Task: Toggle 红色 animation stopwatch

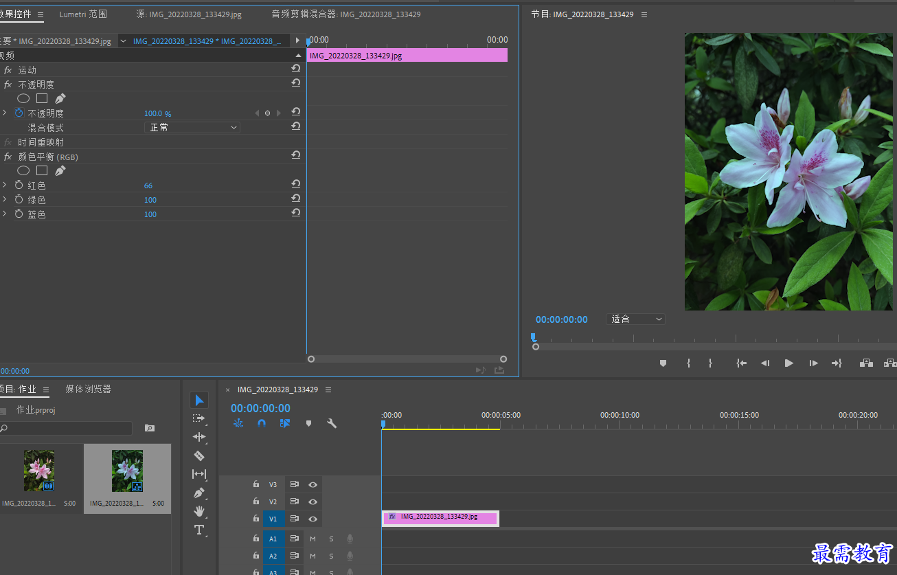Action: click(x=19, y=185)
